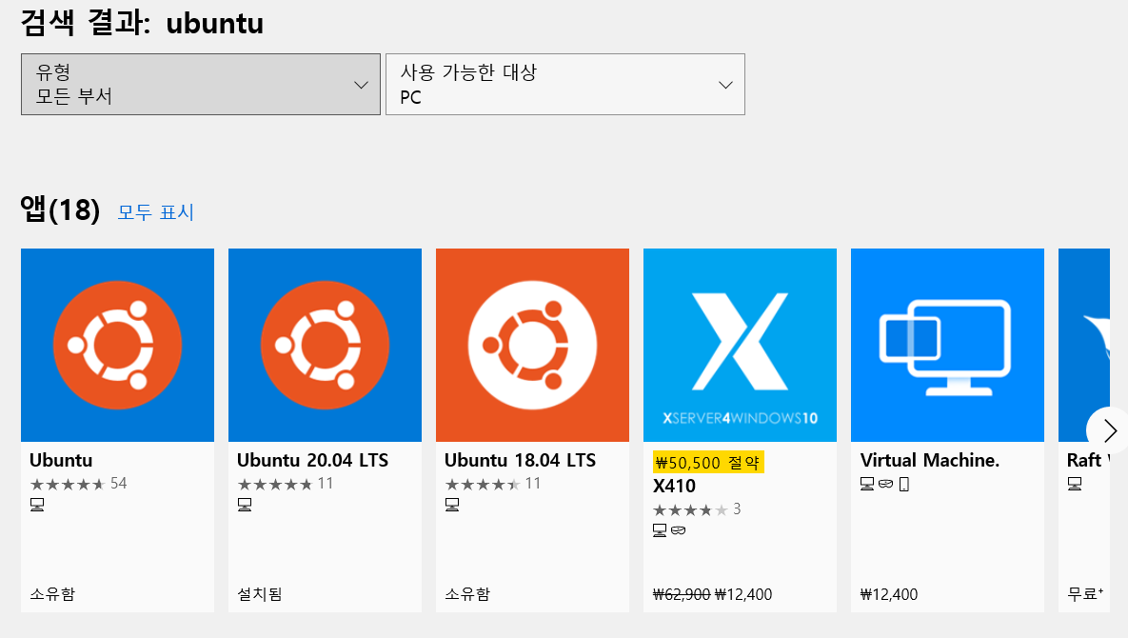The width and height of the screenshot is (1128, 638).
Task: Open the Ubuntu app tile image
Action: click(x=117, y=346)
